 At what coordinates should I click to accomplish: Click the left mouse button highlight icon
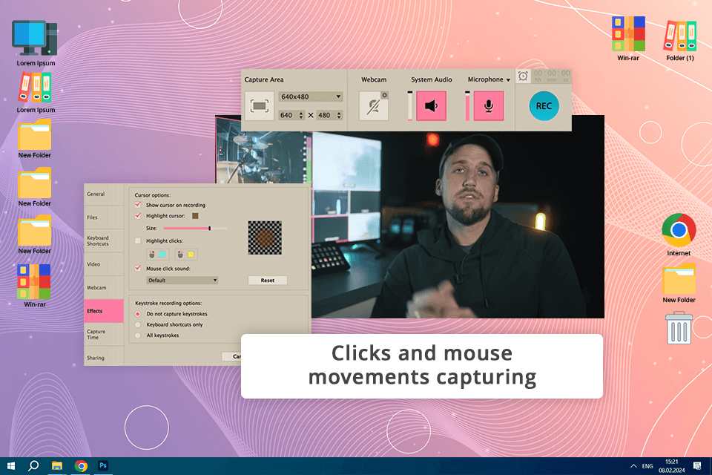(151, 254)
